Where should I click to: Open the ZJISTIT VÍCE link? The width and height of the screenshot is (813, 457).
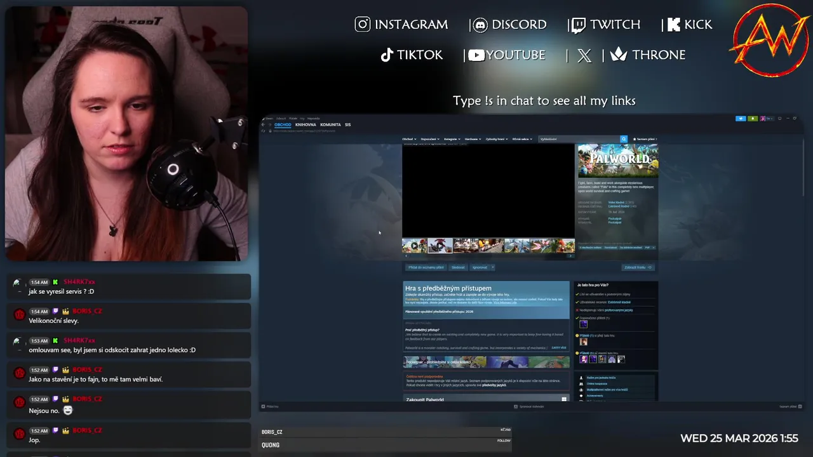pos(559,348)
